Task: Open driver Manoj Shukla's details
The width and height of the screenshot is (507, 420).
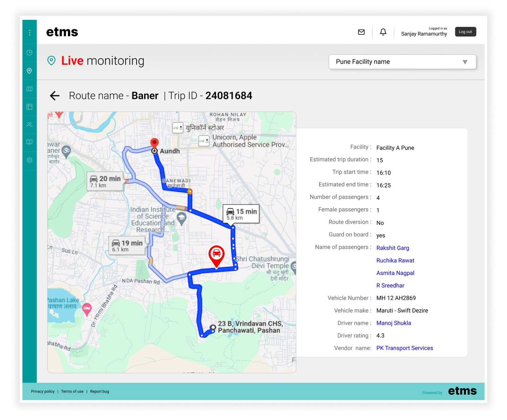Action: (x=393, y=323)
